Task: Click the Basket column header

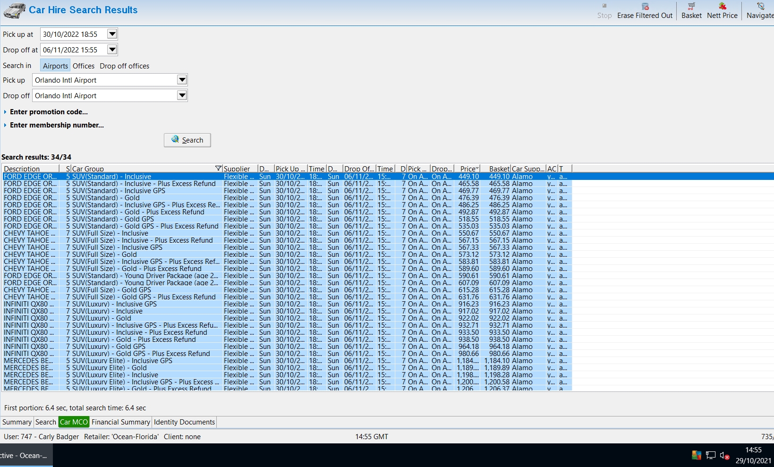Action: point(495,169)
